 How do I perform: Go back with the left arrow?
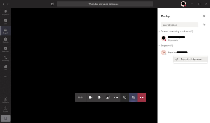pos(3,4)
